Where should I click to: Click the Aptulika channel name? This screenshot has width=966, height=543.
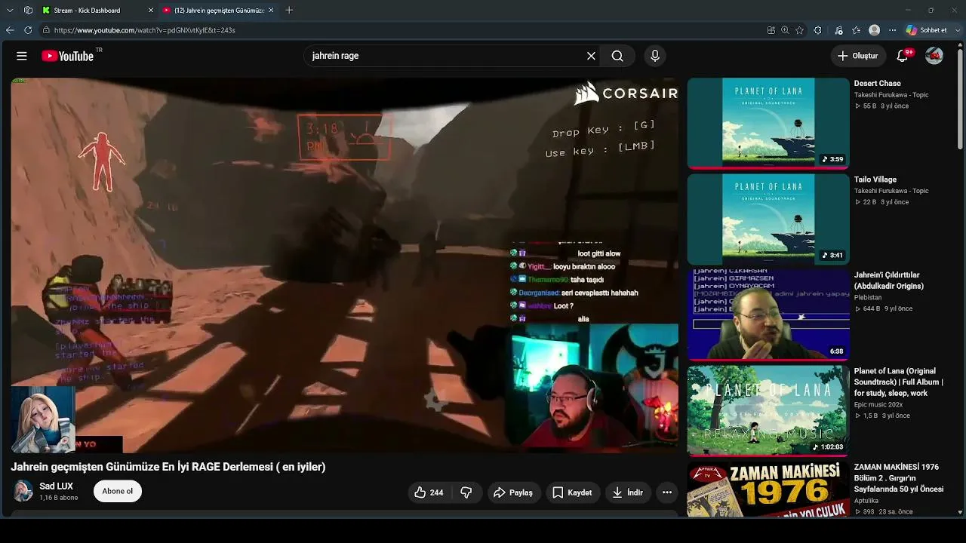click(866, 501)
